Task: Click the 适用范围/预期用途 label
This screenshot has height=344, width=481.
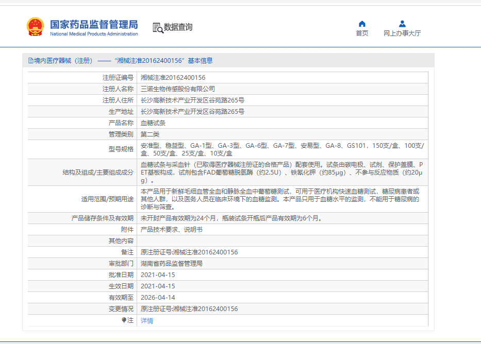Action: pos(107,199)
